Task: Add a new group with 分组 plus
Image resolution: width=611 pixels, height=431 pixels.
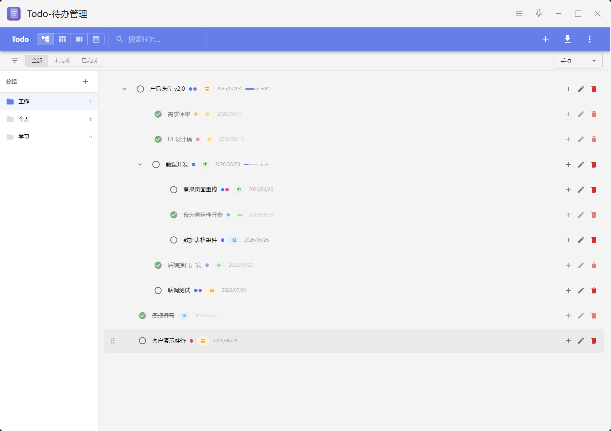Action: point(85,82)
